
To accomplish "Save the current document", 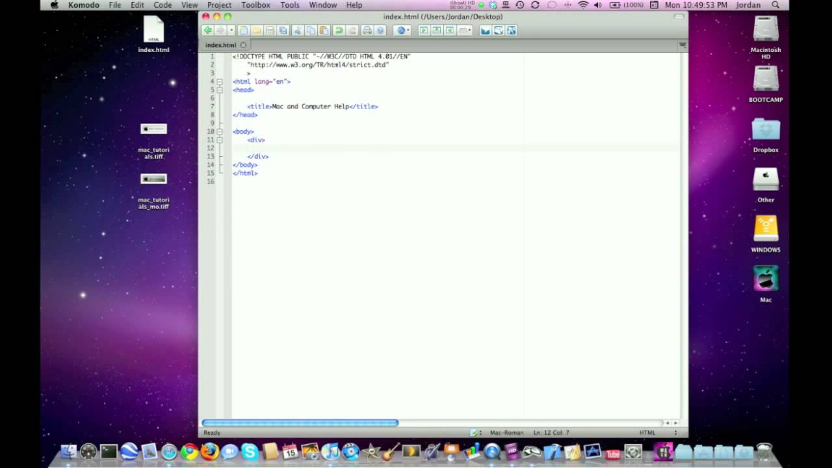I will (268, 30).
